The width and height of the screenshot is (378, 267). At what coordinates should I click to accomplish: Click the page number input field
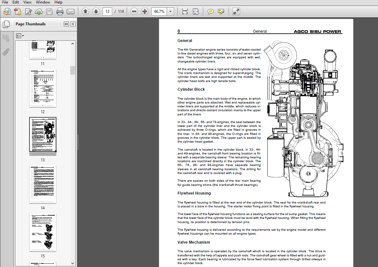click(107, 11)
